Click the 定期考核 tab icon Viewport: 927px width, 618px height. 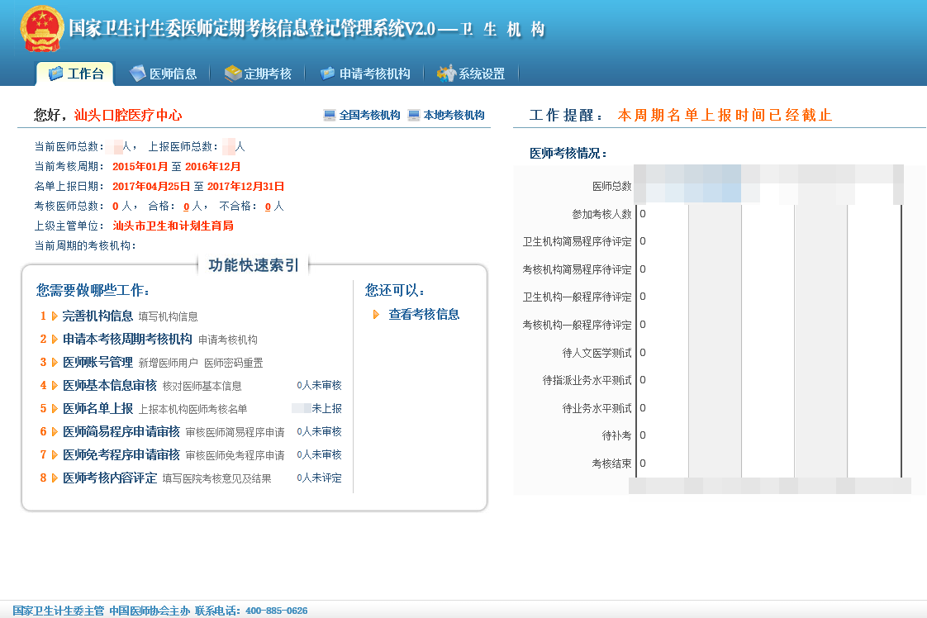coord(233,74)
